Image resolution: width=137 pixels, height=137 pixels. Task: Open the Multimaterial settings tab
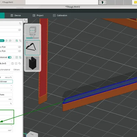(x=5, y=70)
